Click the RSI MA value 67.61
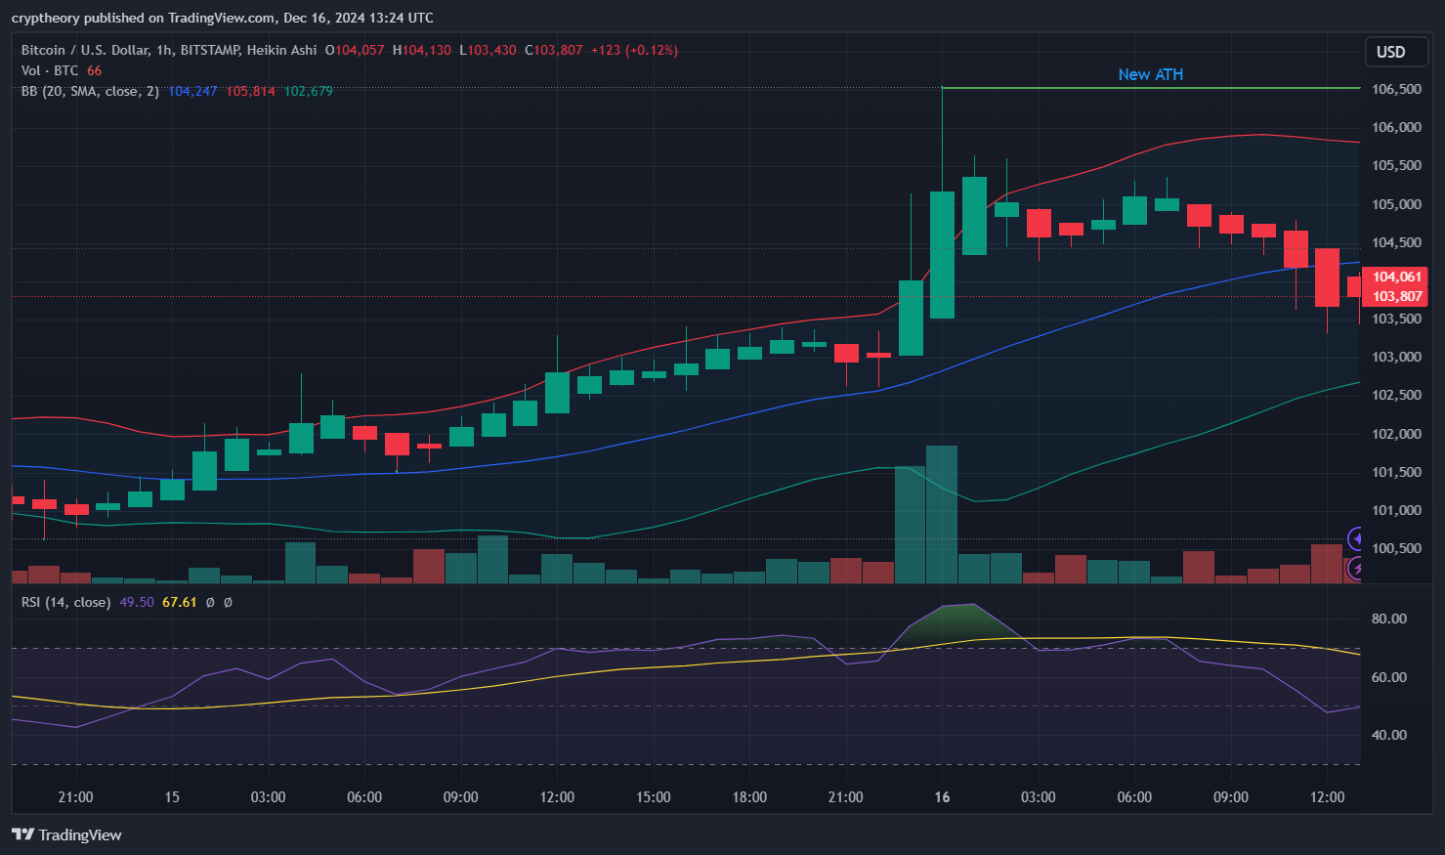Screen dimensions: 1445x855 pyautogui.click(x=179, y=602)
